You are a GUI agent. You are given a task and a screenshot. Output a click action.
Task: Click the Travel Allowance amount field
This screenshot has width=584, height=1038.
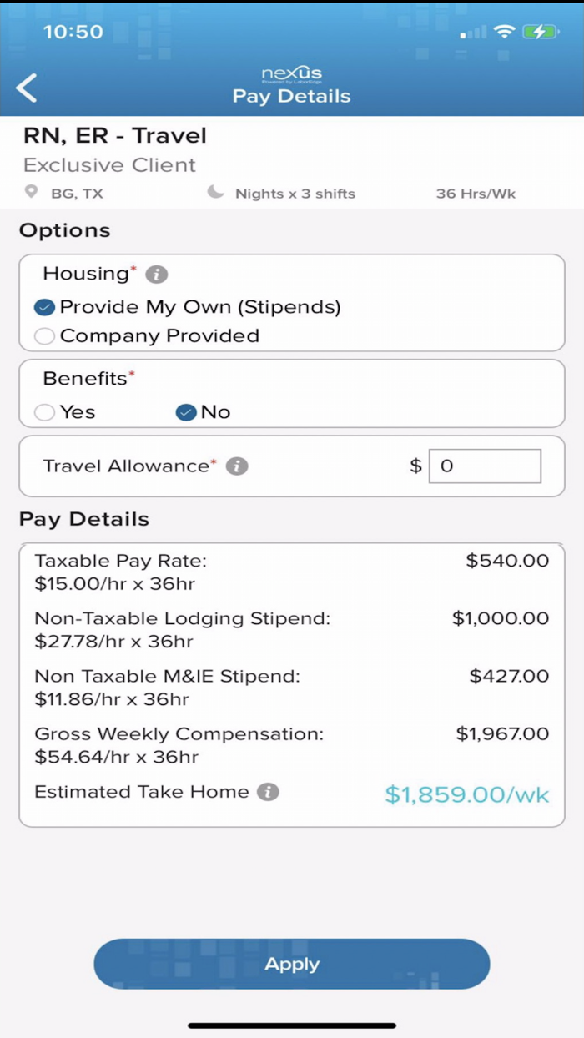[x=485, y=466]
